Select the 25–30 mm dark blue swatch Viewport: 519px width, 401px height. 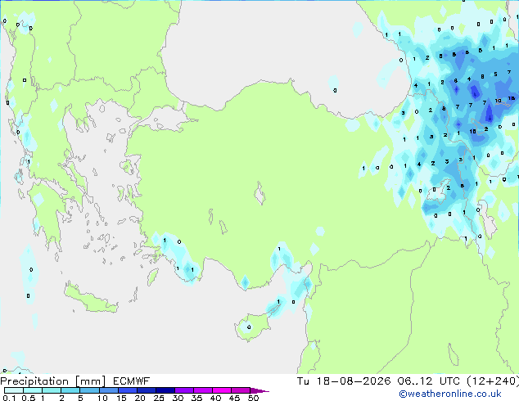tap(165, 390)
